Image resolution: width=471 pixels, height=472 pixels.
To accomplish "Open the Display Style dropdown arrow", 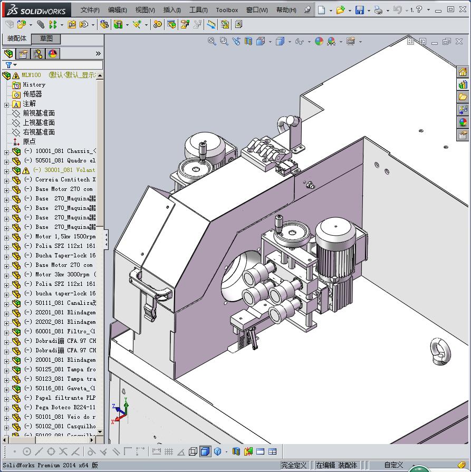I will pyautogui.click(x=290, y=42).
